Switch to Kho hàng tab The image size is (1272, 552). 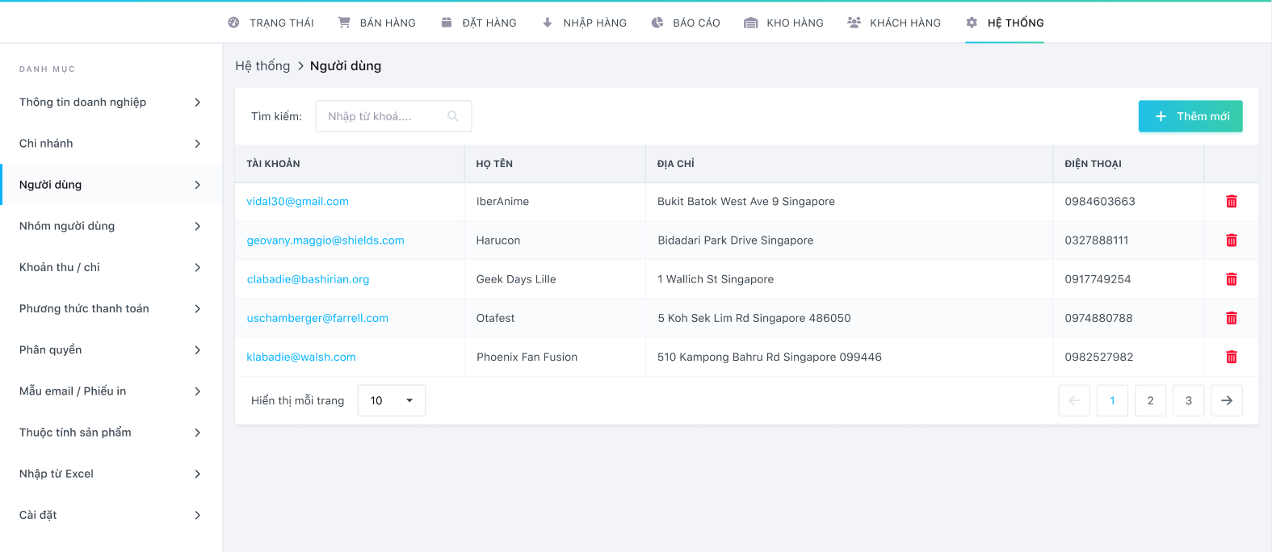(783, 23)
